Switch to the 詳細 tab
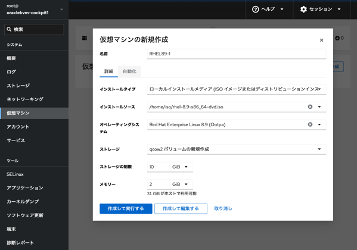Image resolution: width=357 pixels, height=250 pixels. click(108, 71)
